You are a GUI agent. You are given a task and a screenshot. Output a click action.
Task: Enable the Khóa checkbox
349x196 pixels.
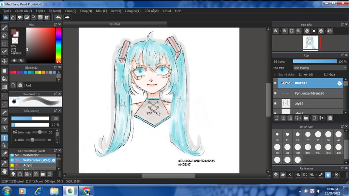point(326,75)
